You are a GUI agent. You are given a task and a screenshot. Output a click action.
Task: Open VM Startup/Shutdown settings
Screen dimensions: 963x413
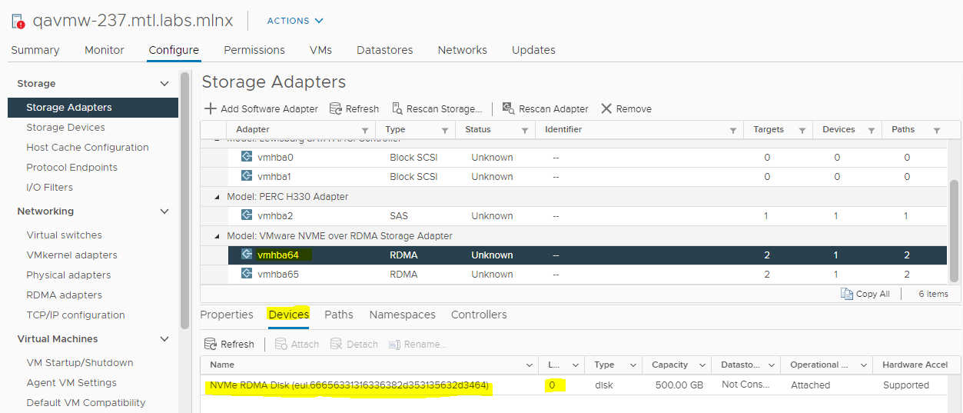coord(80,363)
